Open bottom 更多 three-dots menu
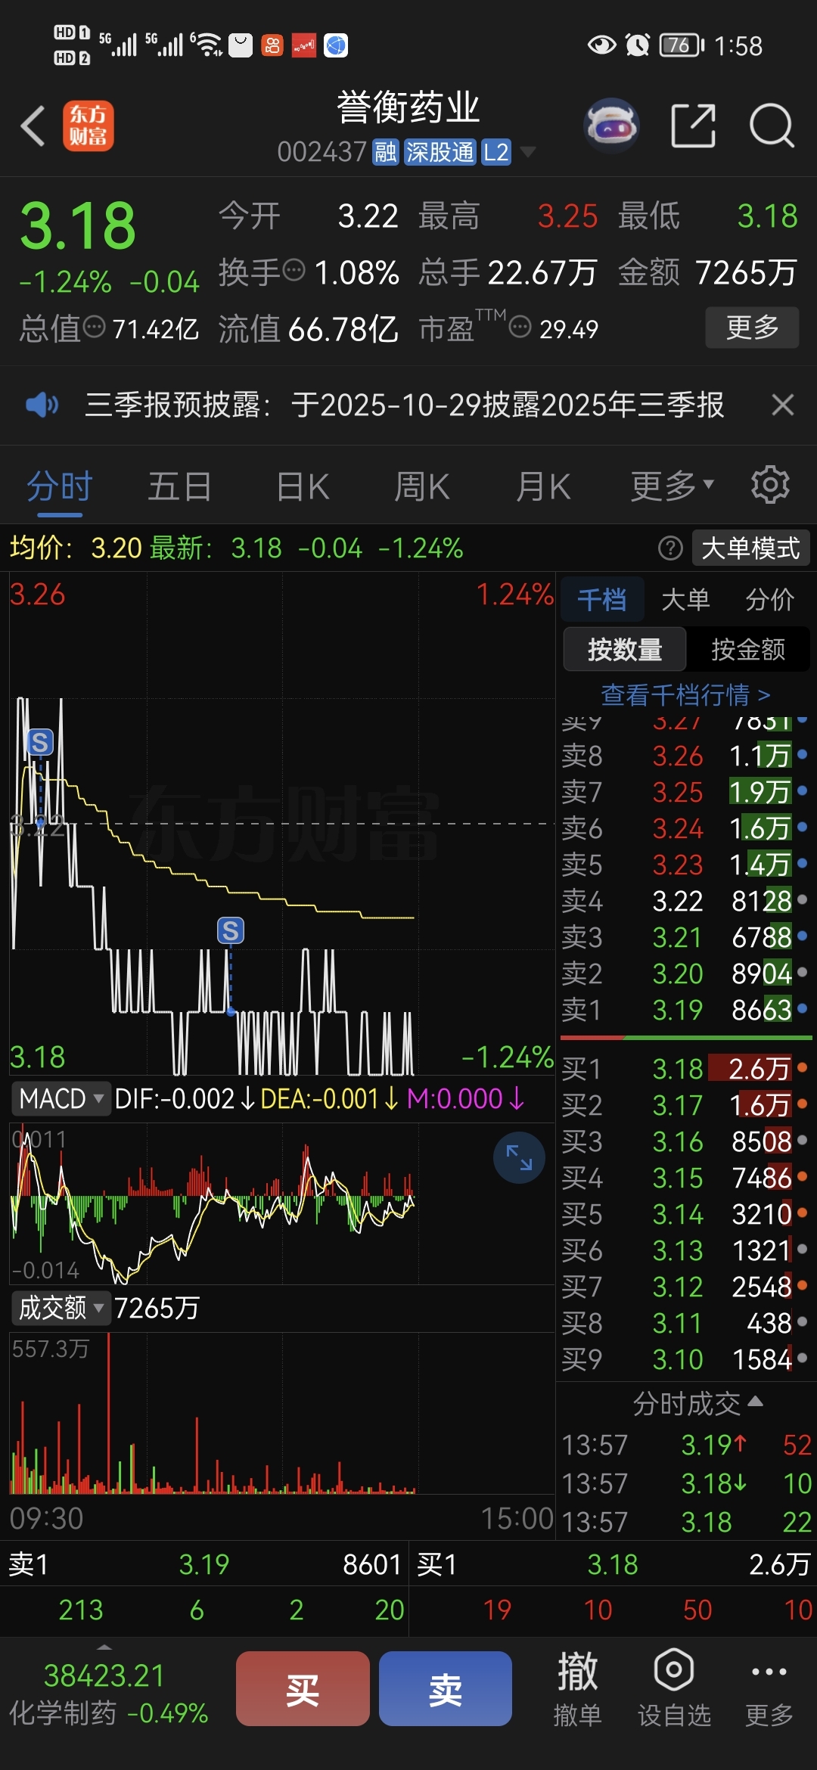This screenshot has width=817, height=1770. pyautogui.click(x=769, y=1690)
